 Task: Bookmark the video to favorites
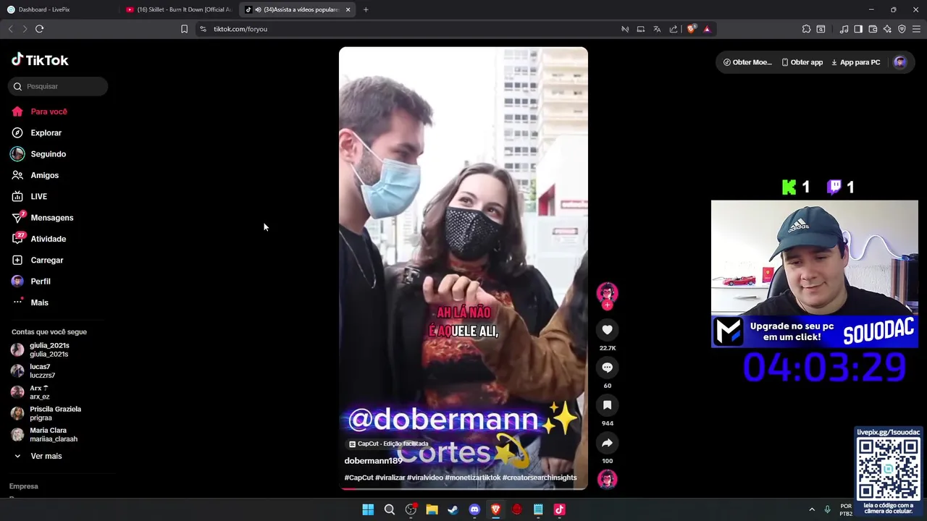click(x=607, y=405)
